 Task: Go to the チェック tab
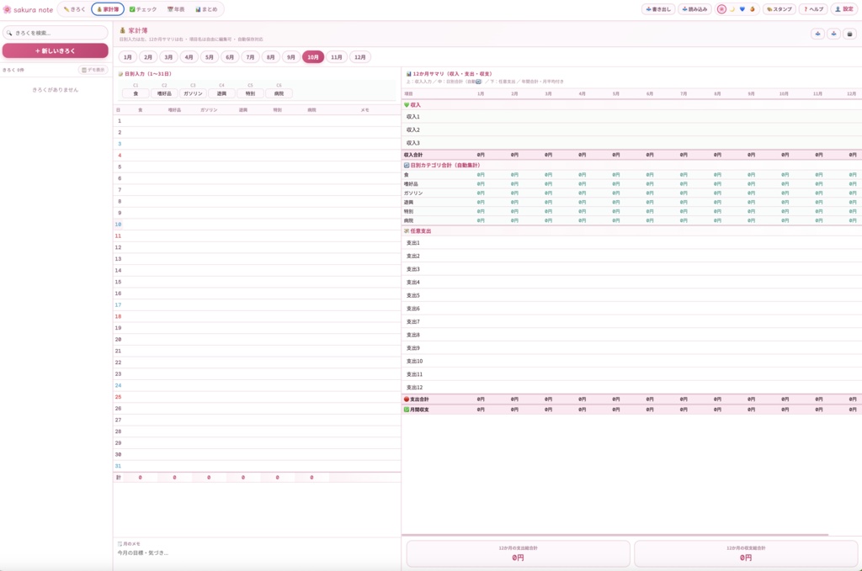pos(143,9)
